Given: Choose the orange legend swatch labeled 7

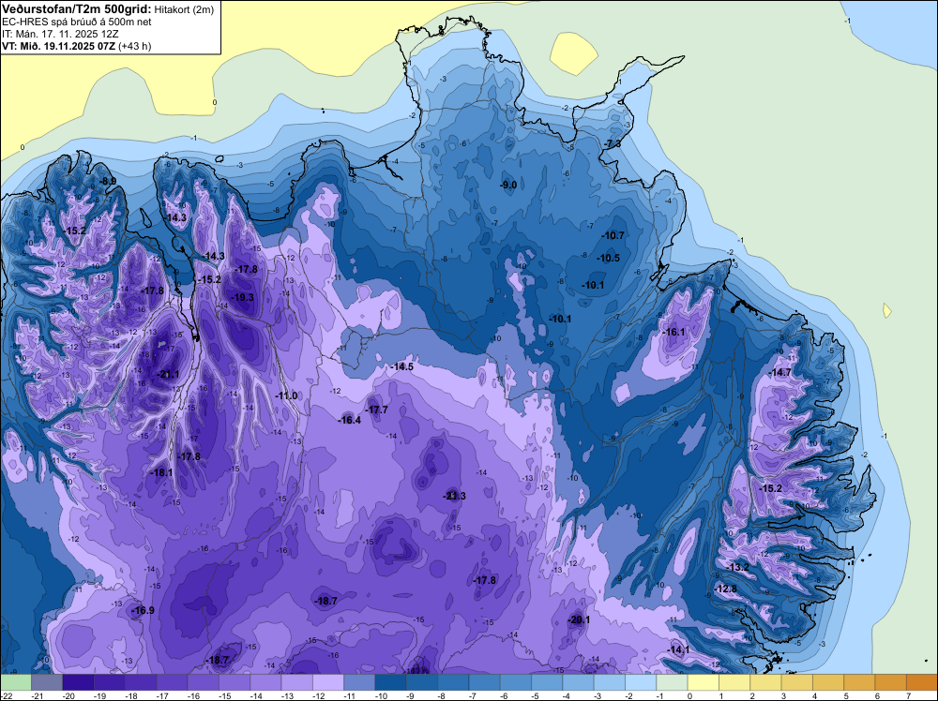Looking at the screenshot, I should (x=921, y=682).
